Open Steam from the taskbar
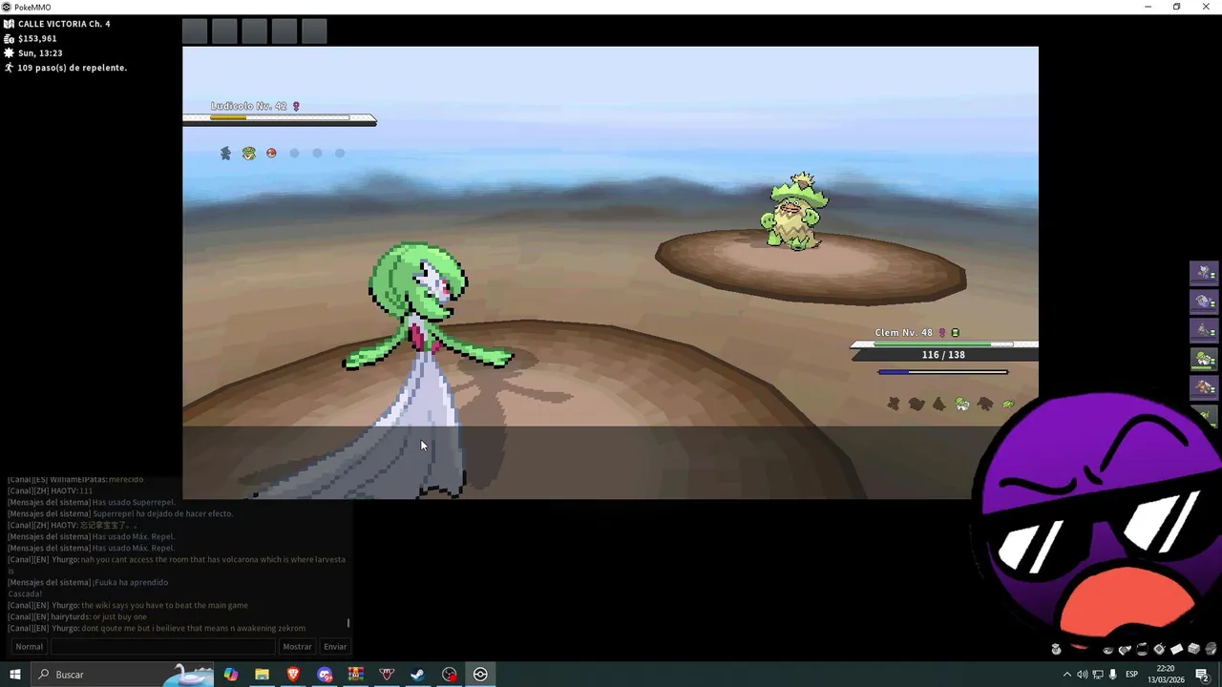The width and height of the screenshot is (1222, 687). [x=417, y=675]
